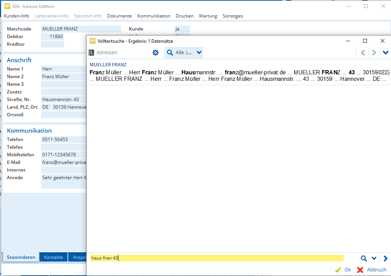The height and width of the screenshot is (276, 391).
Task: Go to next search result arrow
Action: coord(374,53)
